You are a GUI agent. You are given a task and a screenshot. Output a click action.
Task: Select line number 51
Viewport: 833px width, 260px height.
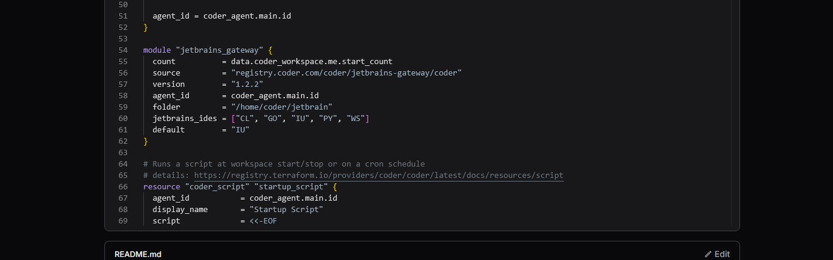pos(123,16)
